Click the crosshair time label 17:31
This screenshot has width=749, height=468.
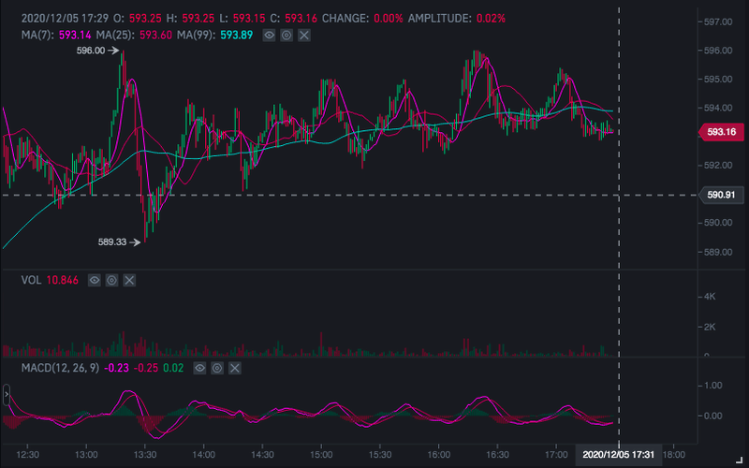click(615, 454)
